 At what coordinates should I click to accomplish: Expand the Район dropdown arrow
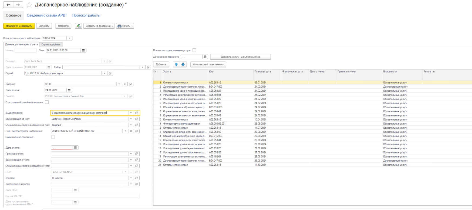(x=142, y=67)
